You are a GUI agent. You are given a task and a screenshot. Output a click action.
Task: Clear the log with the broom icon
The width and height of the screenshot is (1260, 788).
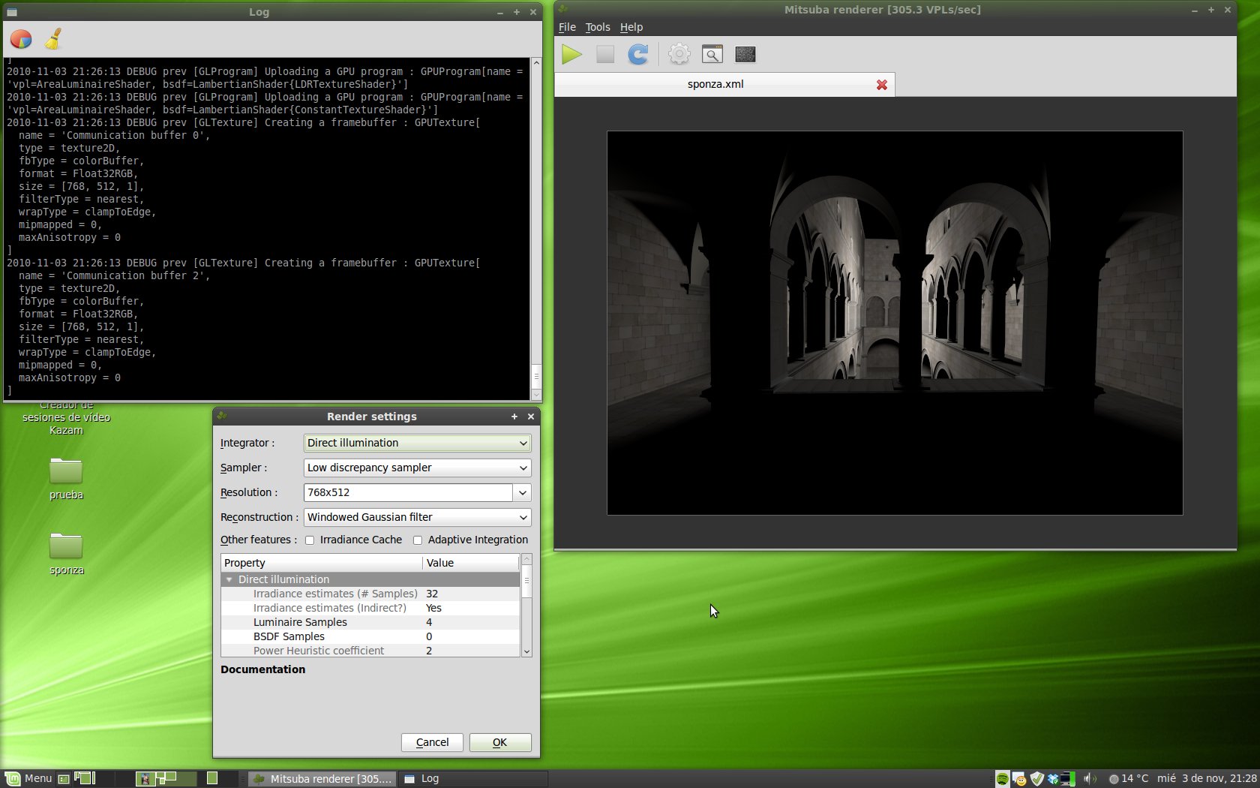coord(53,39)
